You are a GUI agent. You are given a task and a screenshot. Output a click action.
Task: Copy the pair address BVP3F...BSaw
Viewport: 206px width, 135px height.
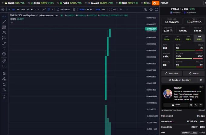point(190,133)
